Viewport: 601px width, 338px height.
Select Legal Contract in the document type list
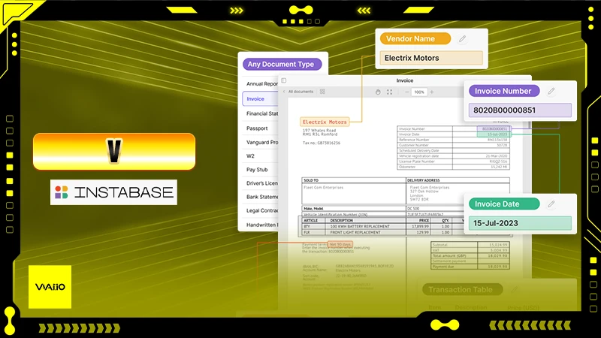click(x=262, y=211)
